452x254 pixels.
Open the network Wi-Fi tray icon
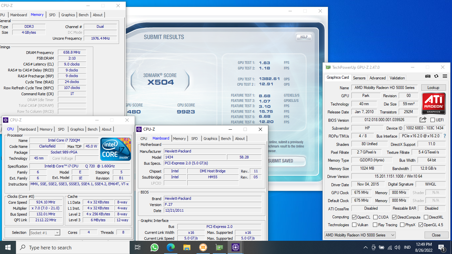(x=389, y=247)
